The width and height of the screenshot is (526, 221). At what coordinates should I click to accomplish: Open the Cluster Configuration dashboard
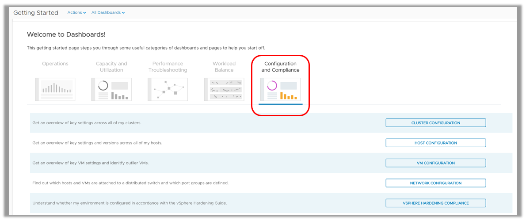[x=435, y=123]
